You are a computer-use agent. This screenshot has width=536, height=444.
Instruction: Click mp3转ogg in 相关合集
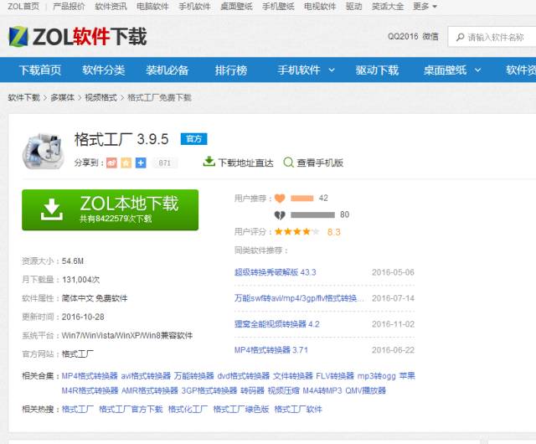(376, 376)
